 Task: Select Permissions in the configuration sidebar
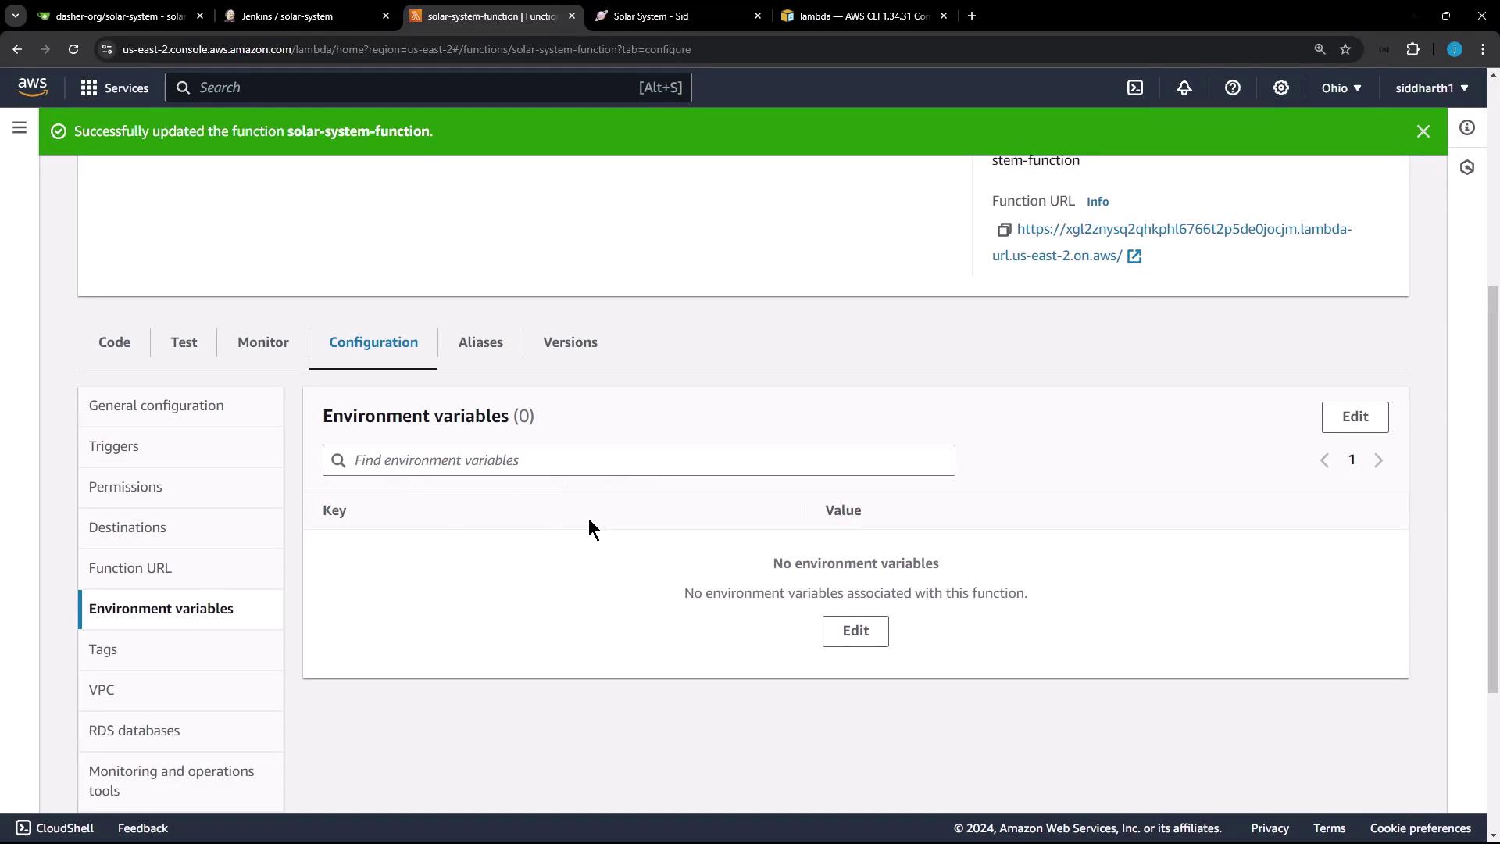click(x=126, y=487)
